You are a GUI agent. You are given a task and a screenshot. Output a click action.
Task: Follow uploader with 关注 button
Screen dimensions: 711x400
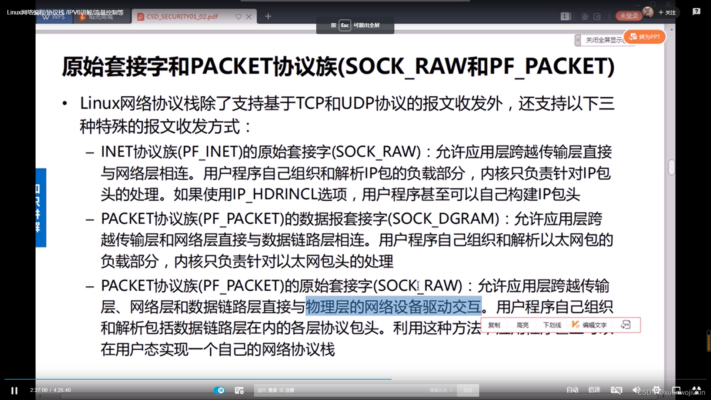[x=667, y=13]
